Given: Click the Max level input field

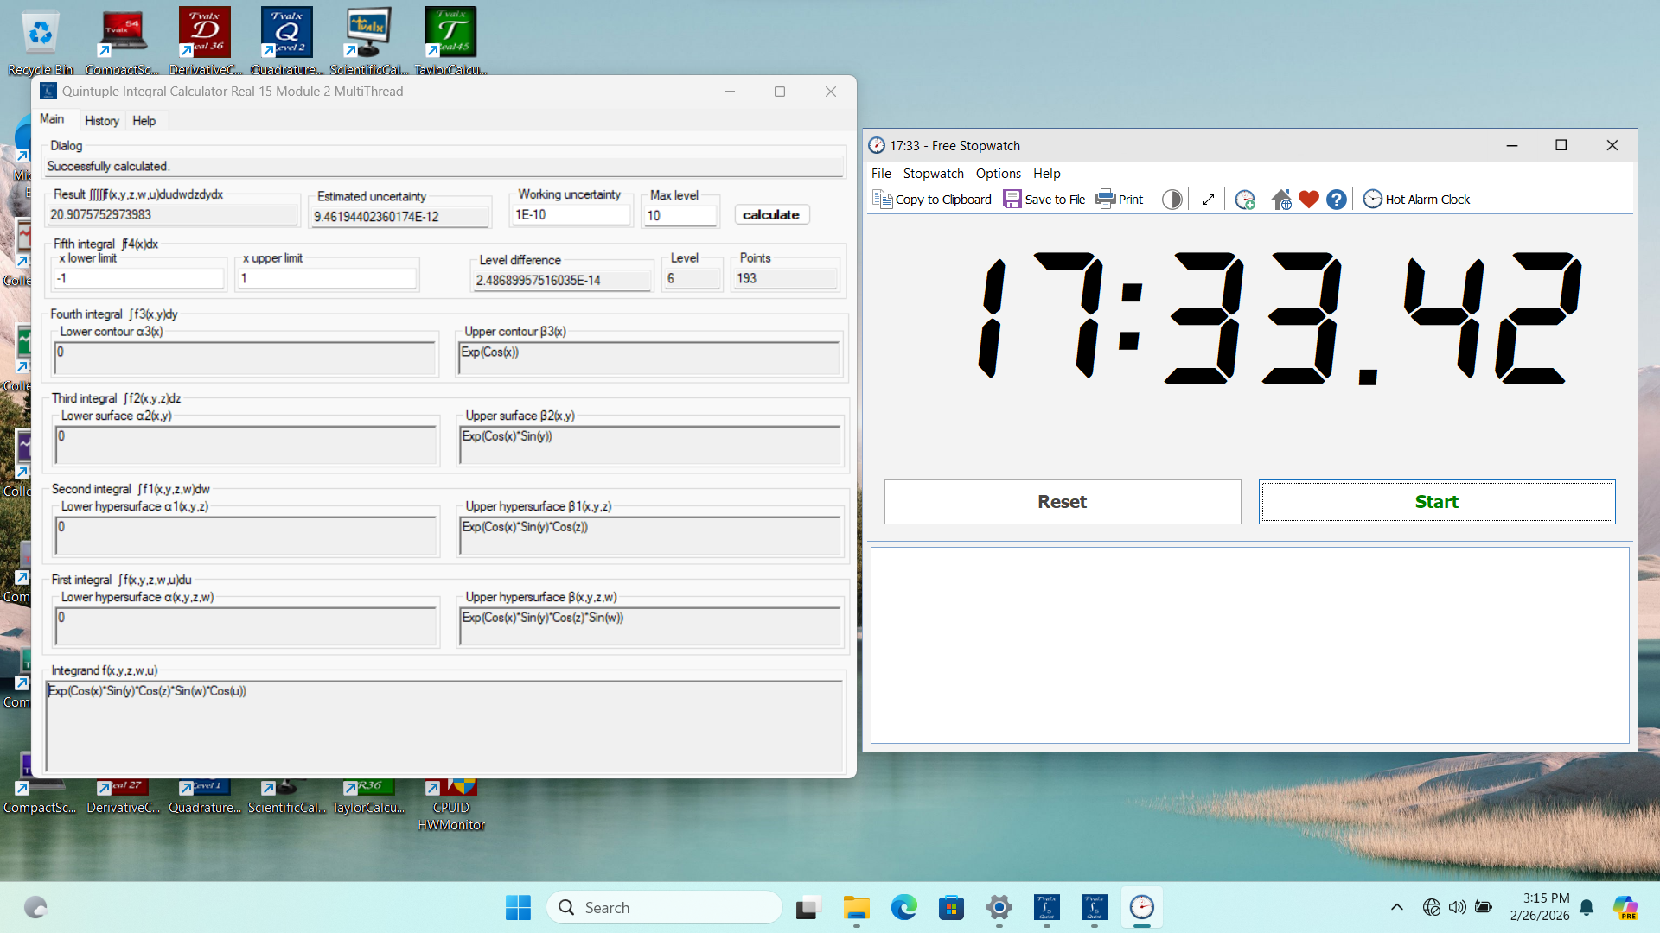Looking at the screenshot, I should (680, 215).
